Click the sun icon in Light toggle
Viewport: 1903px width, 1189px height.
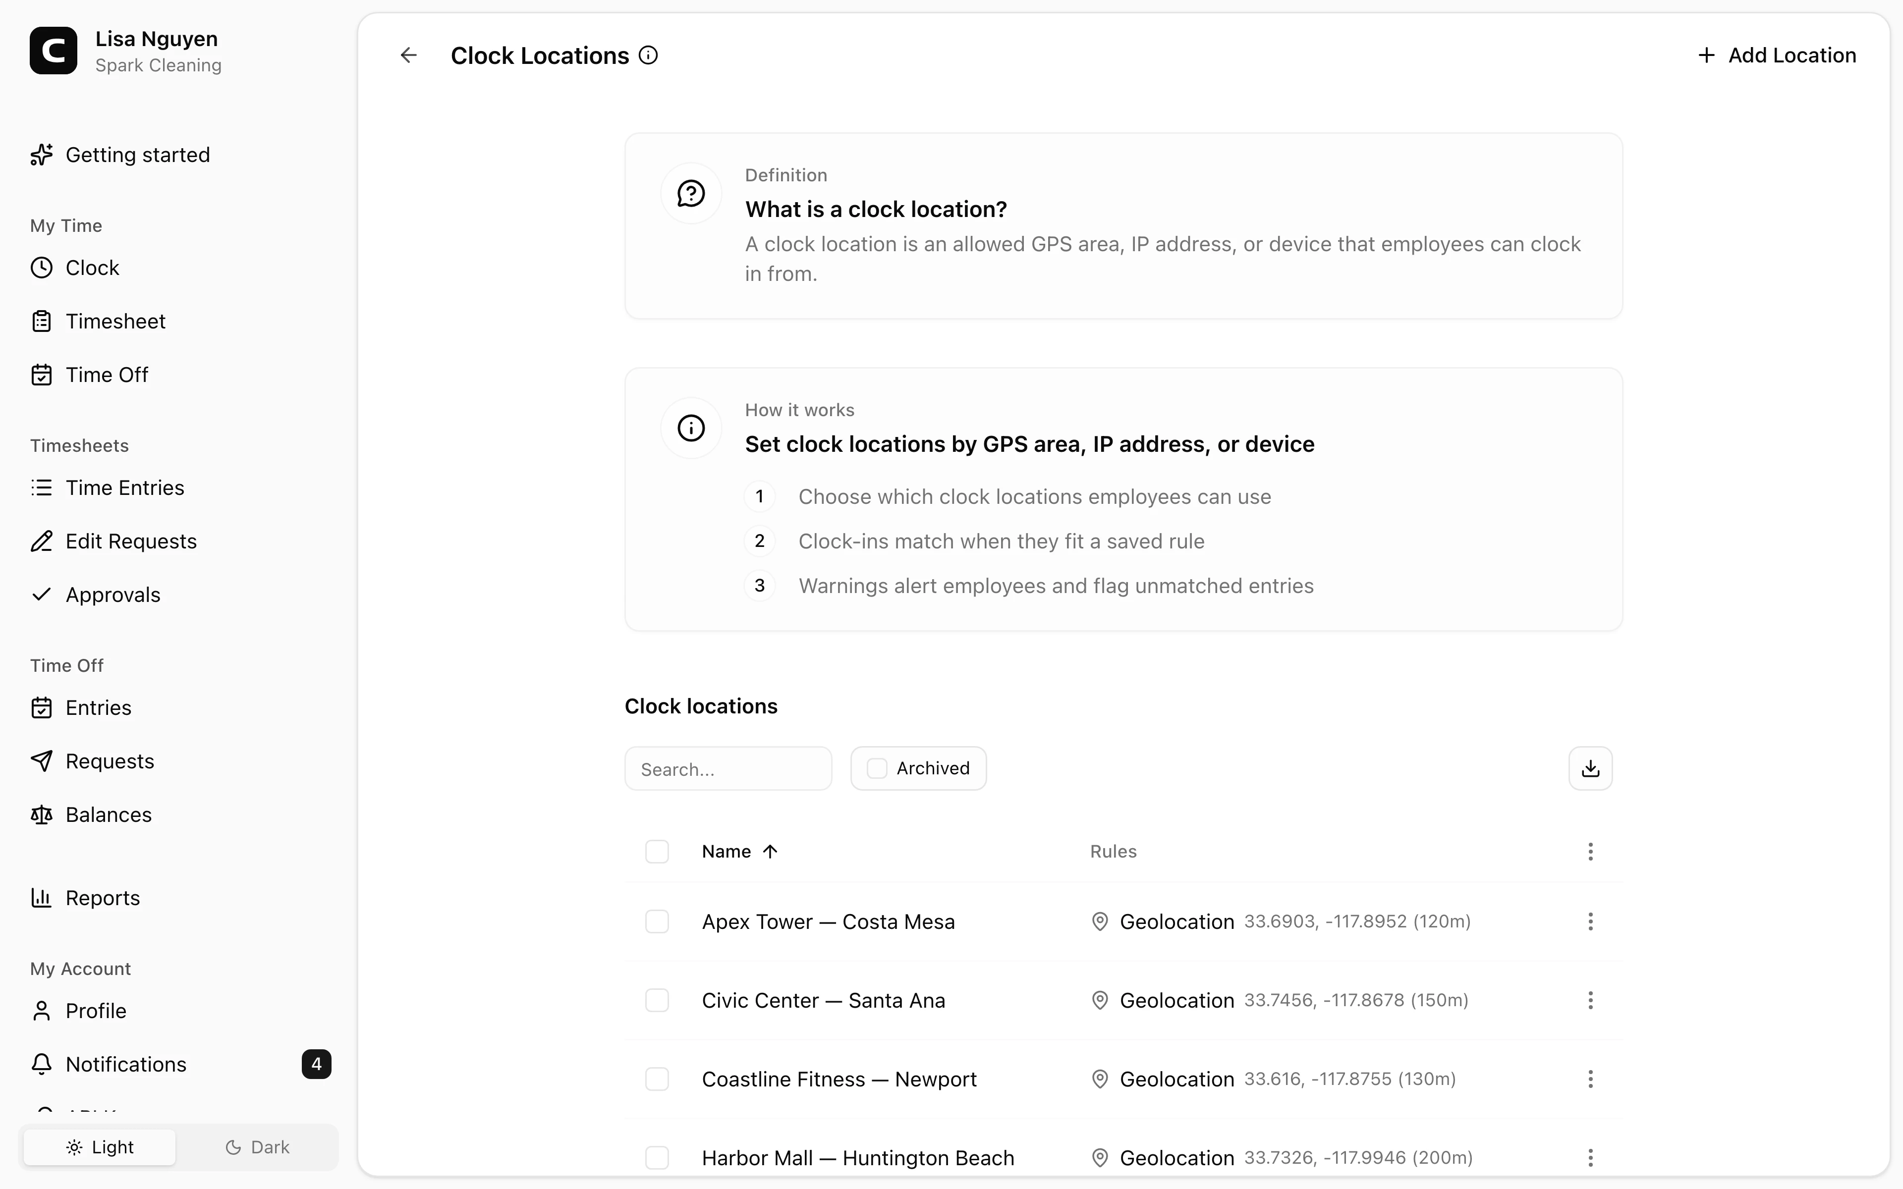pos(74,1147)
